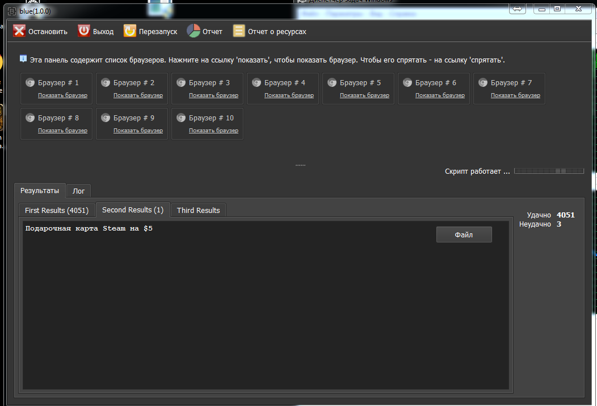
Task: Click the Браузер # 8 browser icon
Action: (x=30, y=118)
